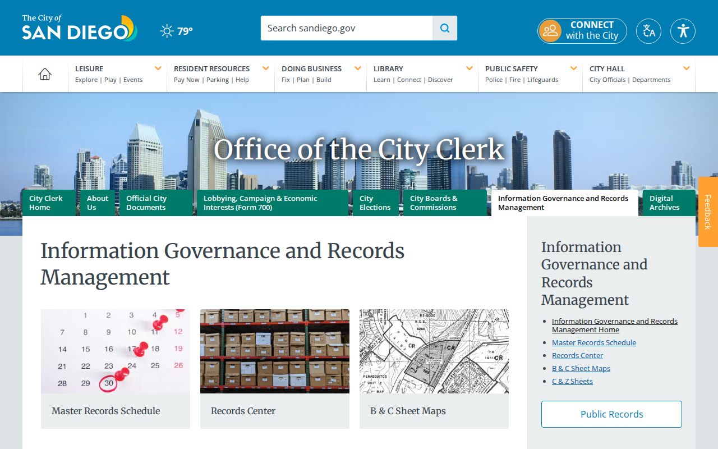This screenshot has width=718, height=449.
Task: Click the sidebar Information Governance heading
Action: (594, 273)
